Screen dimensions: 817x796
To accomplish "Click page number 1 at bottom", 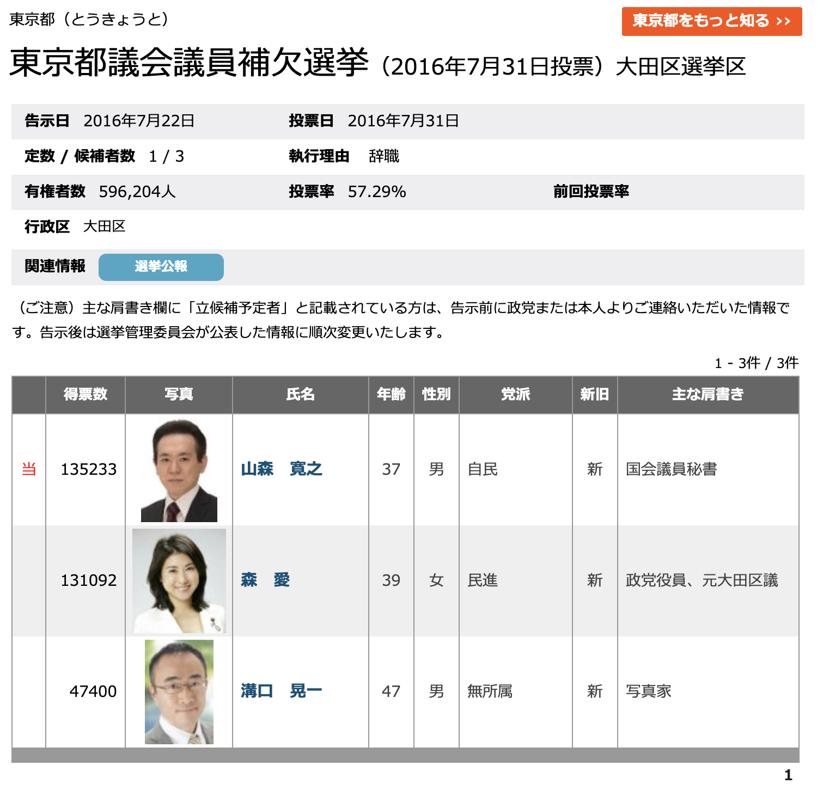I will click(788, 775).
